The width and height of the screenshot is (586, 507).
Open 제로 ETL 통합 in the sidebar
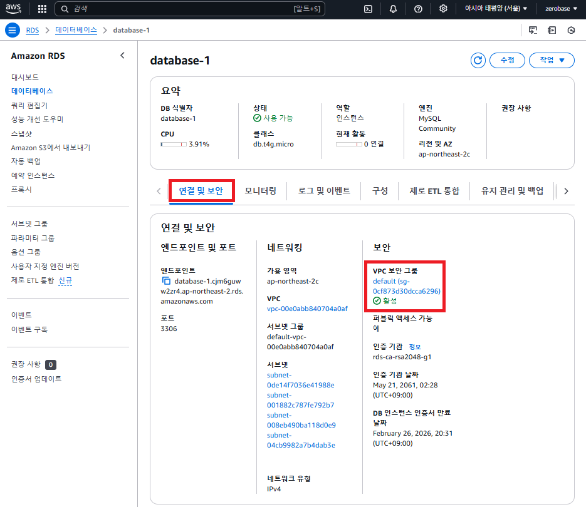(33, 280)
